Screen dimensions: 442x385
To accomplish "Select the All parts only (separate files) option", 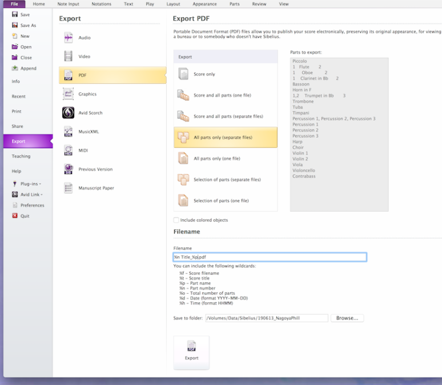I will (x=226, y=137).
